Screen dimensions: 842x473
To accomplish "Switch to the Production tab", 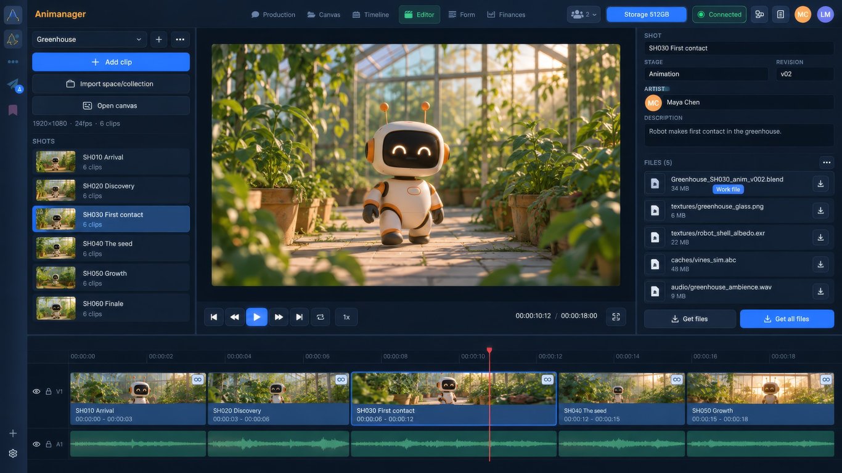I will coord(273,14).
